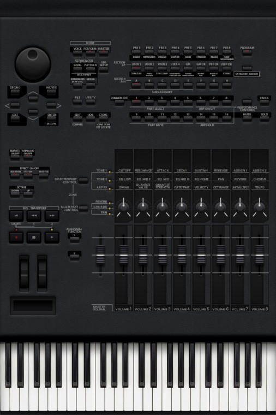Click the cursor left arrow button
The height and width of the screenshot is (415, 276).
tap(15, 105)
